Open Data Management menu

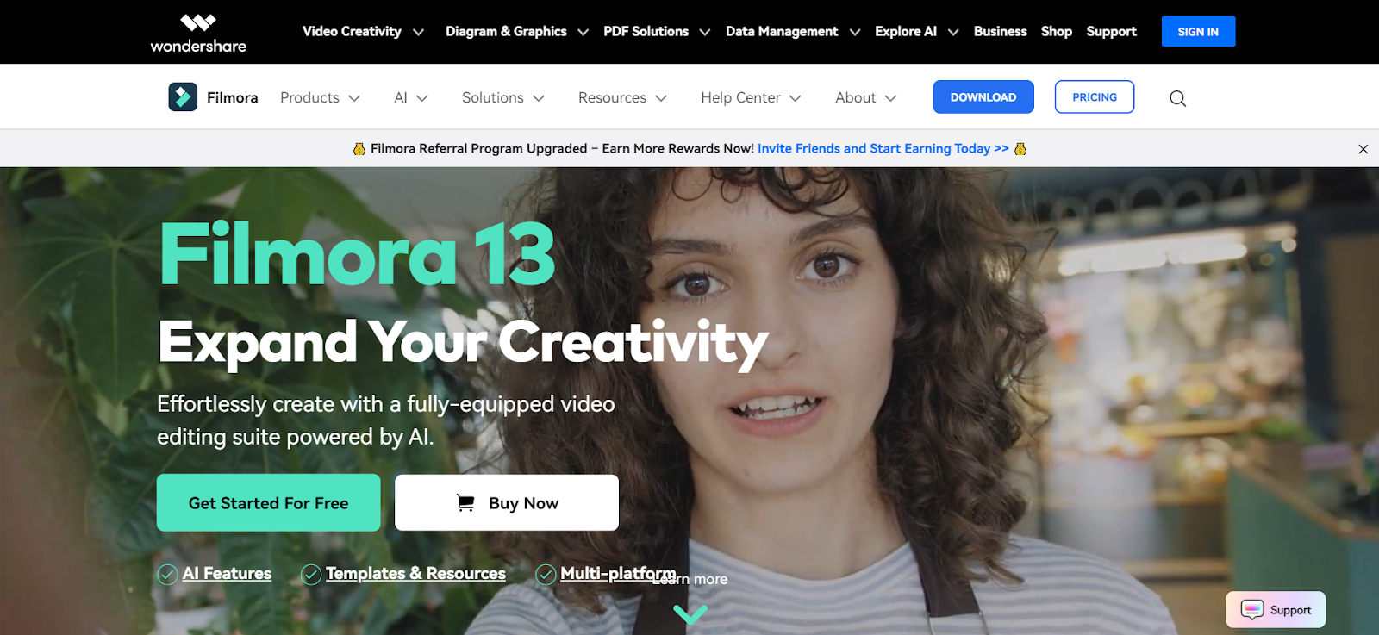pos(782,31)
